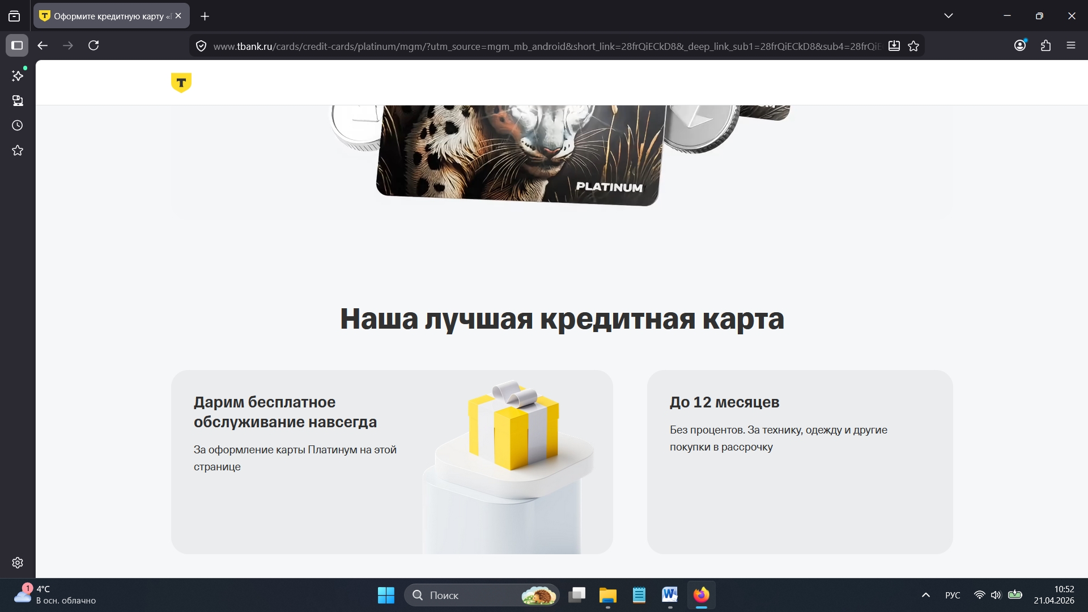View site protections via the shield icon
Viewport: 1088px width, 612px height.
(201, 46)
